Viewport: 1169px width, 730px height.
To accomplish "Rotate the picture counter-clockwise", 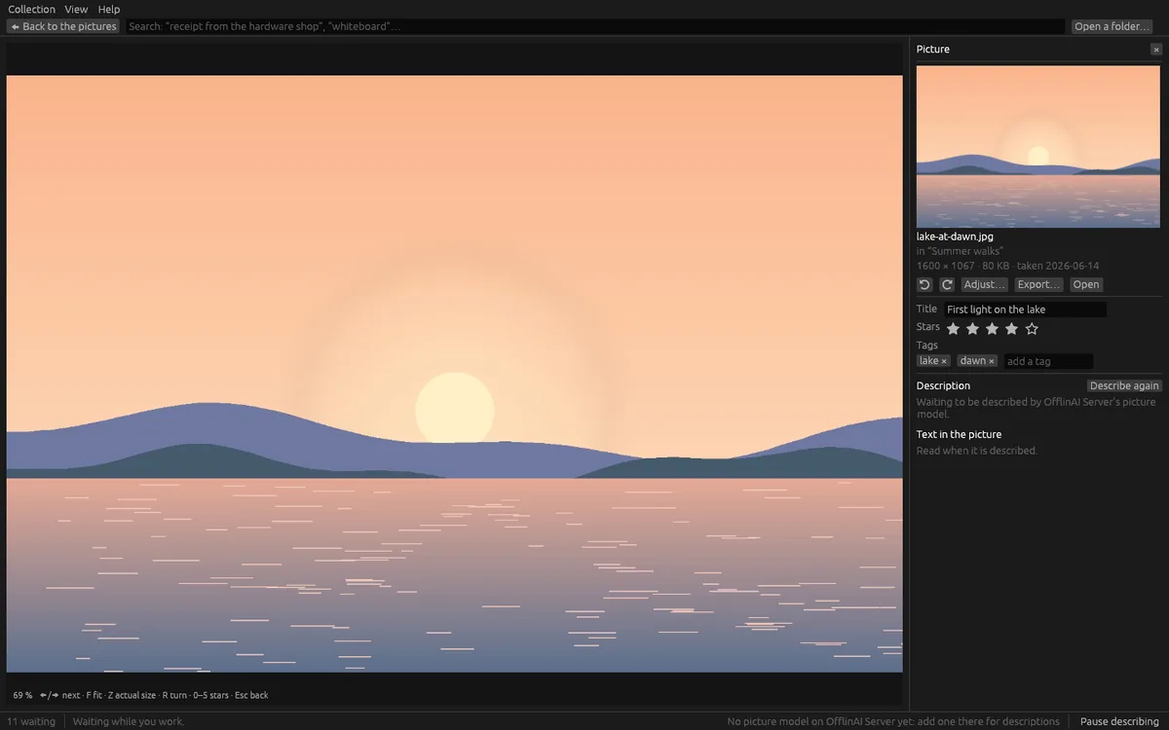I will (925, 284).
